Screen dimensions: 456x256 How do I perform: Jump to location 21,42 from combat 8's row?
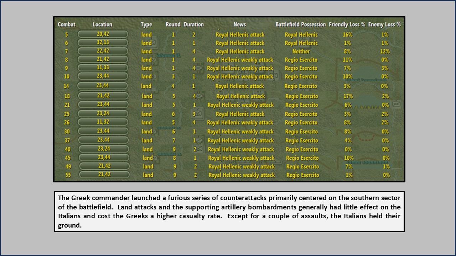[104, 60]
